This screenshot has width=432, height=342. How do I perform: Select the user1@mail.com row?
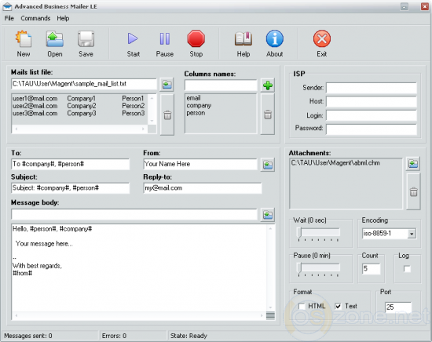tap(79, 99)
